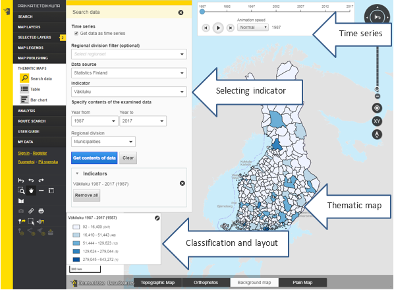Viewport: 394px width, 290px height.
Task: Open the Analysis menu
Action: tap(40, 111)
